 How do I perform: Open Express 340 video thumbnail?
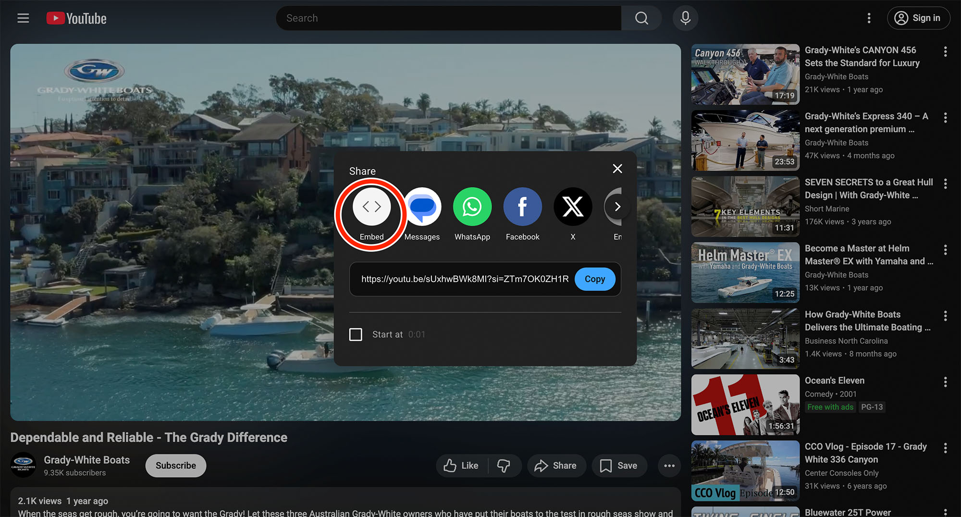(745, 140)
